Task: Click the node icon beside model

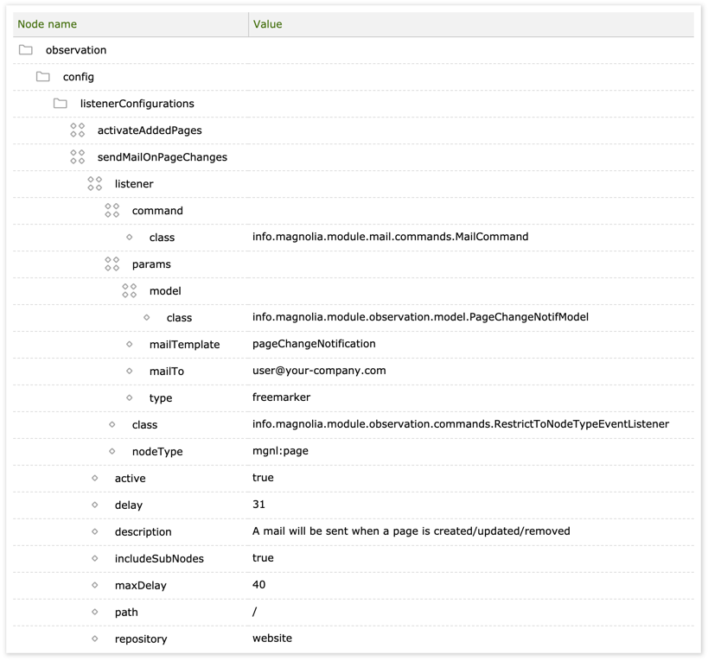Action: pyautogui.click(x=129, y=290)
